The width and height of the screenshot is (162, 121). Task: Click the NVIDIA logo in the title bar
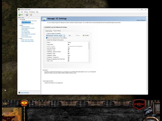(x=19, y=10)
